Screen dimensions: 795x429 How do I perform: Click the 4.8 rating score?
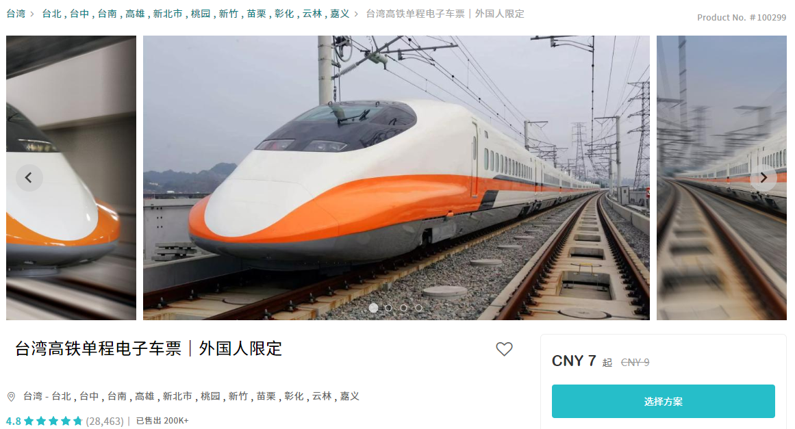coord(13,421)
